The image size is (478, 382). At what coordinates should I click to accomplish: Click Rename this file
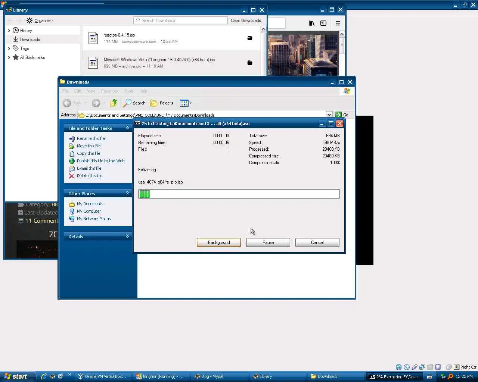coord(91,138)
